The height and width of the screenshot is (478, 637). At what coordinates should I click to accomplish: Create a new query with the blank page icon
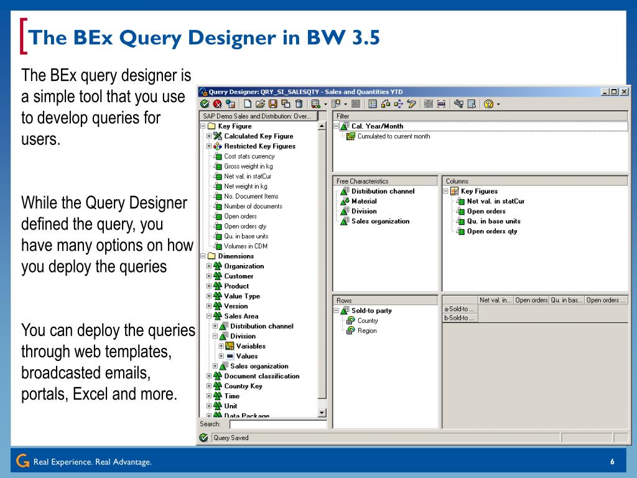[x=248, y=104]
